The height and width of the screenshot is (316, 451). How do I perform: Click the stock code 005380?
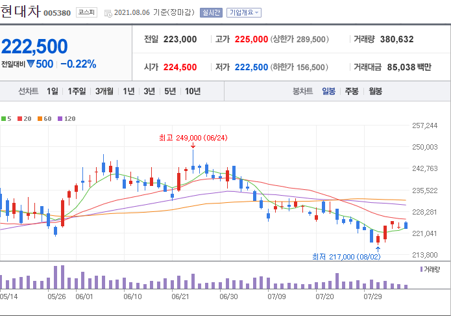click(57, 13)
